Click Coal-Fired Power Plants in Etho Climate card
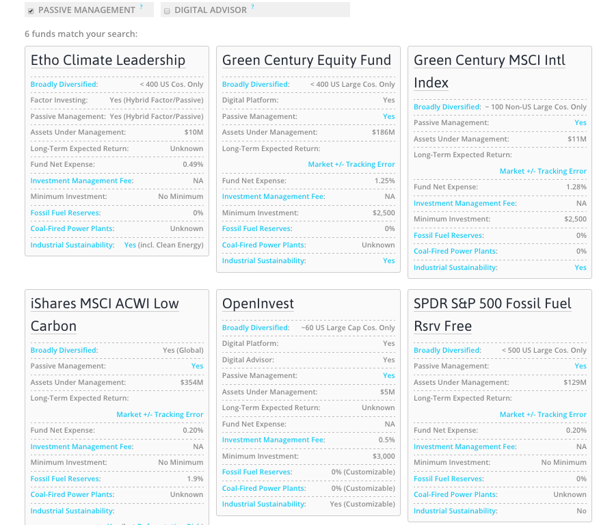The image size is (612, 525). [72, 228]
